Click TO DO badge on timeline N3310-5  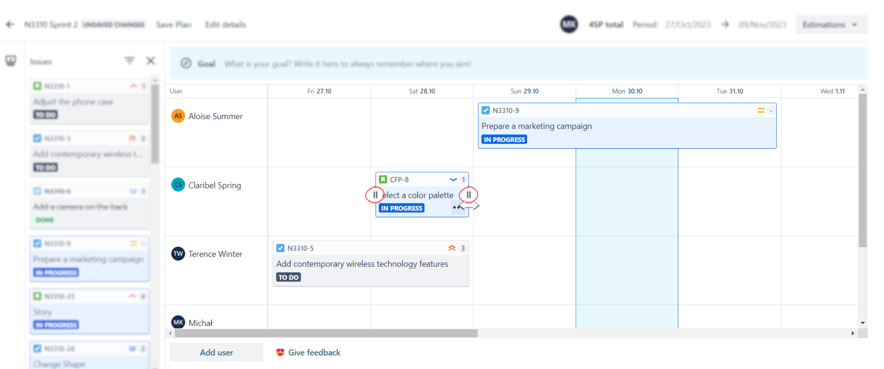point(288,277)
